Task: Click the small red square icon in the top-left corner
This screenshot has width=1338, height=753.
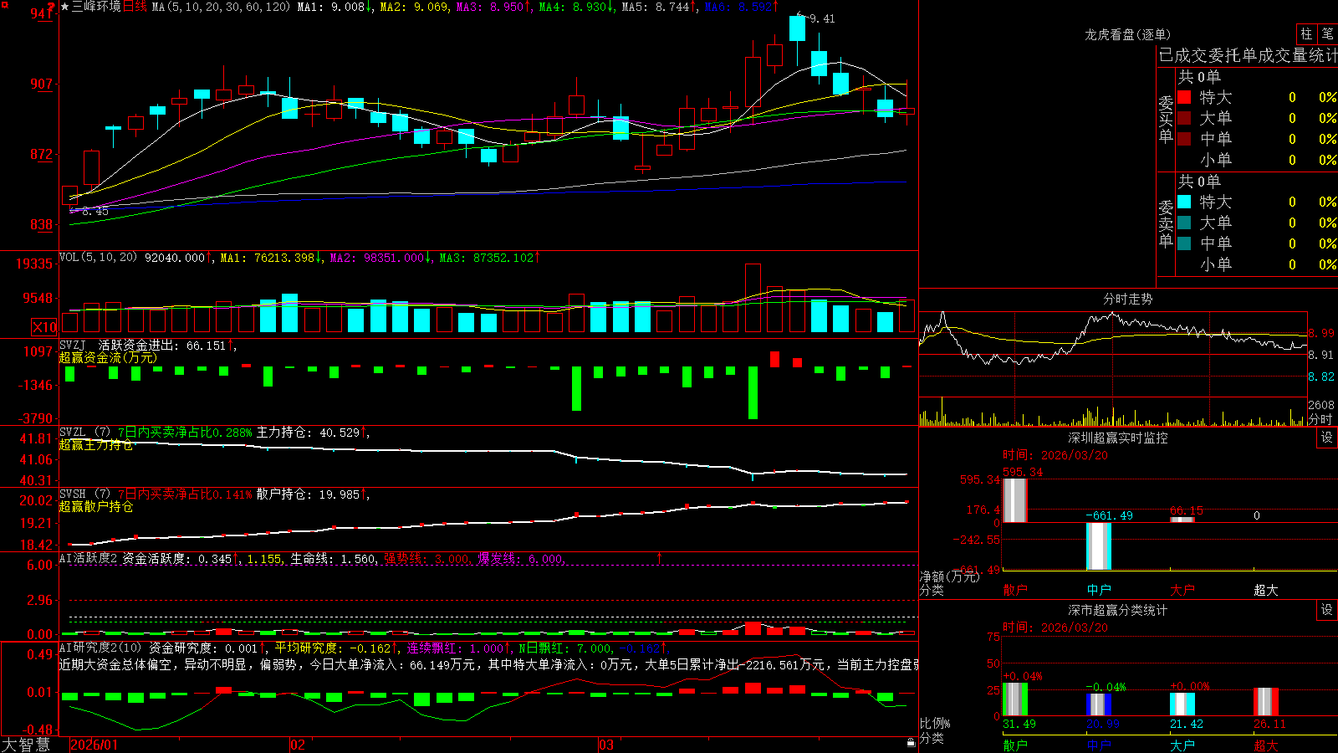Action: click(x=3, y=3)
